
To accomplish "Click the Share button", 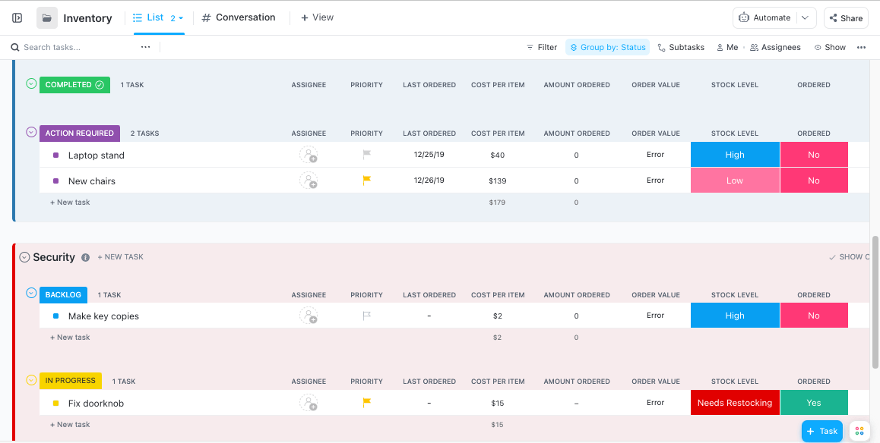I will point(846,18).
